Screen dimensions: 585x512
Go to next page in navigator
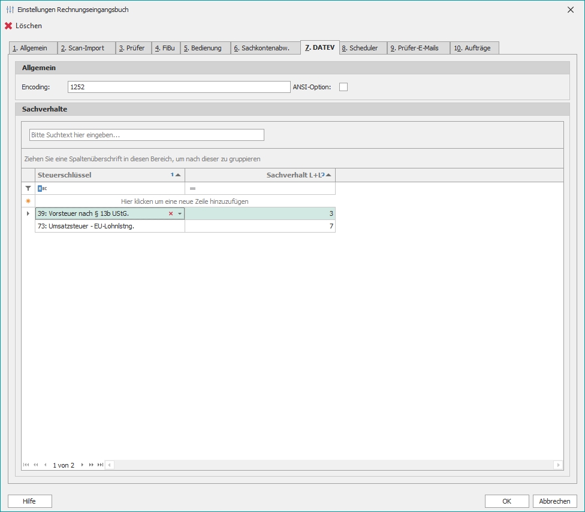pos(91,465)
